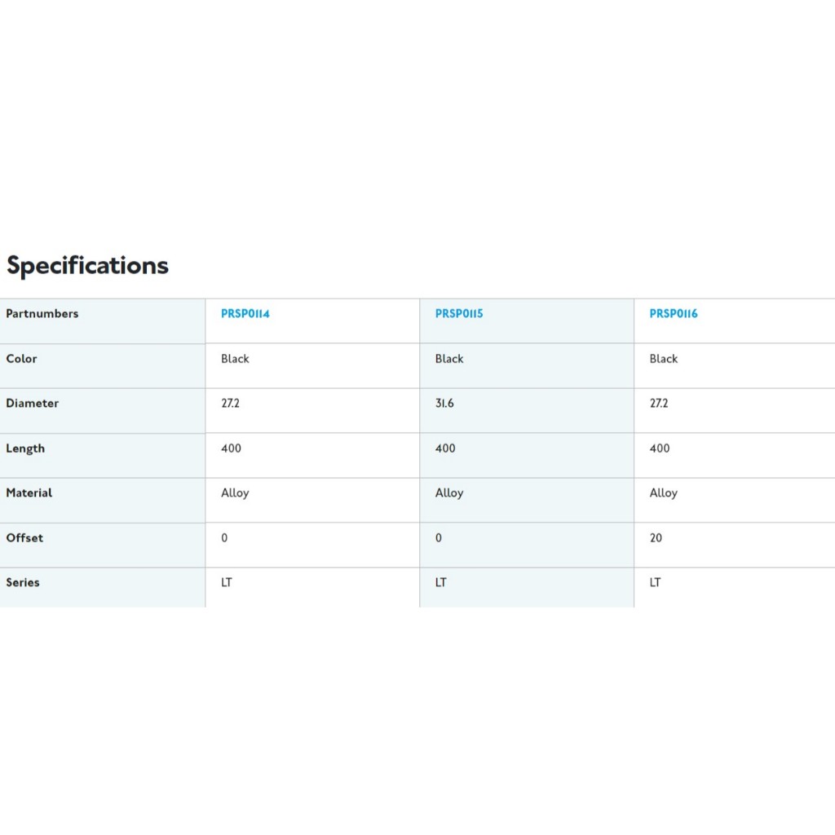
Task: Click the 400 length under PRSP0115
Action: click(445, 448)
